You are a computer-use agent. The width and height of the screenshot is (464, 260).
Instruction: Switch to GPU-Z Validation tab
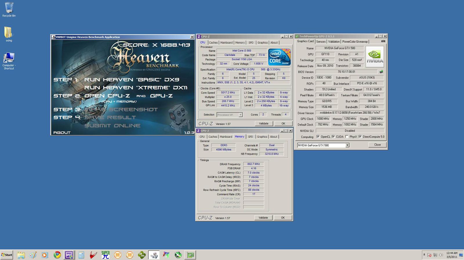334,42
